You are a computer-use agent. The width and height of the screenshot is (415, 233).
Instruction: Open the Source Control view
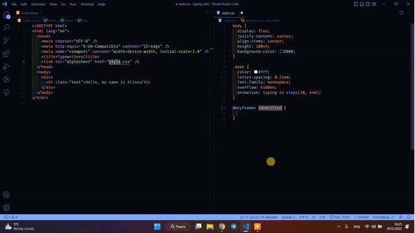pos(6,40)
